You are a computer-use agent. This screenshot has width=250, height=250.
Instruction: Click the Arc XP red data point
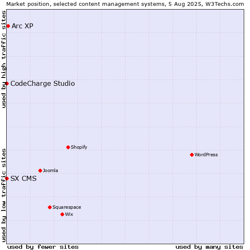(8, 26)
